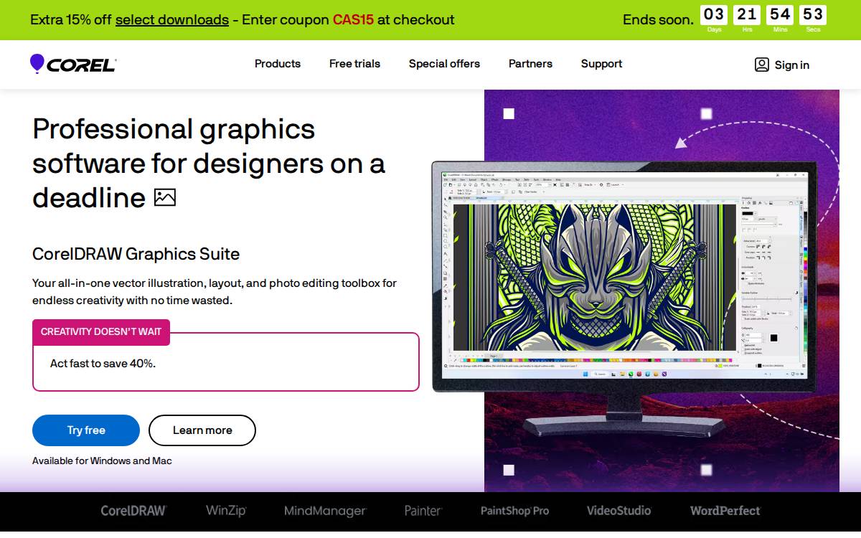This screenshot has width=861, height=538.
Task: Follow the 'select downloads' link in banner
Action: tap(172, 20)
